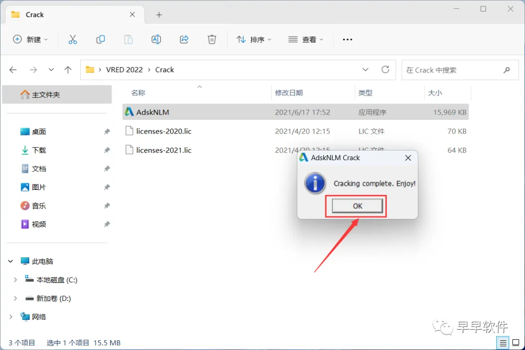The height and width of the screenshot is (350, 525).
Task: Close the AdskNLM Crack dialog
Action: [x=408, y=158]
